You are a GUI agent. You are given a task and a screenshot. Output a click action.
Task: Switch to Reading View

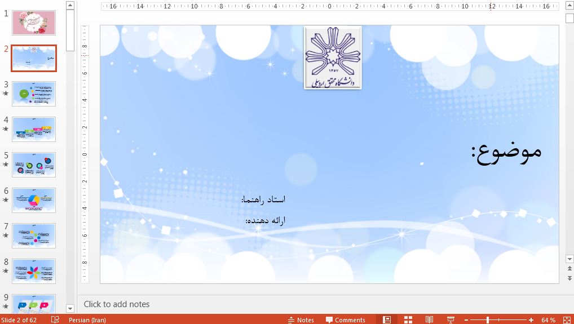coord(429,319)
